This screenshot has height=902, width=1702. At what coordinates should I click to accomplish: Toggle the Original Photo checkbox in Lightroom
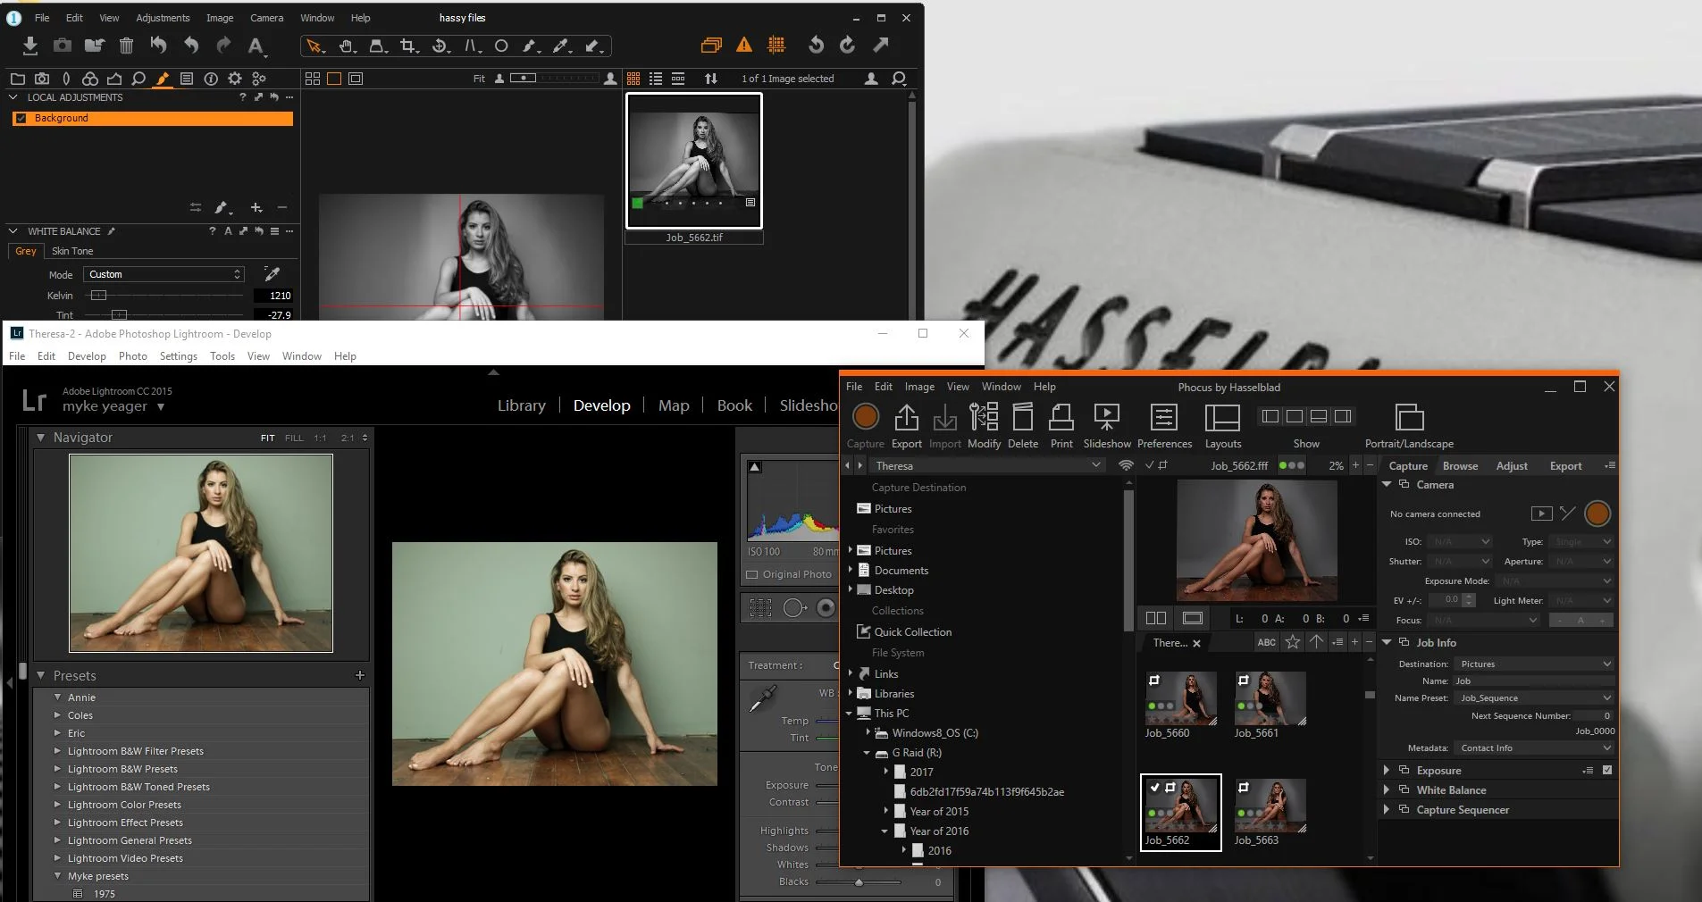tap(751, 574)
